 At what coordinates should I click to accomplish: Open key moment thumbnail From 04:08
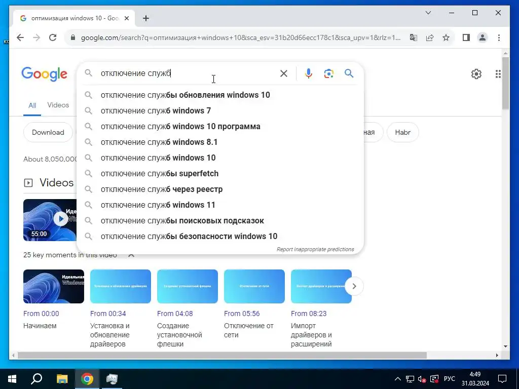[188, 287]
